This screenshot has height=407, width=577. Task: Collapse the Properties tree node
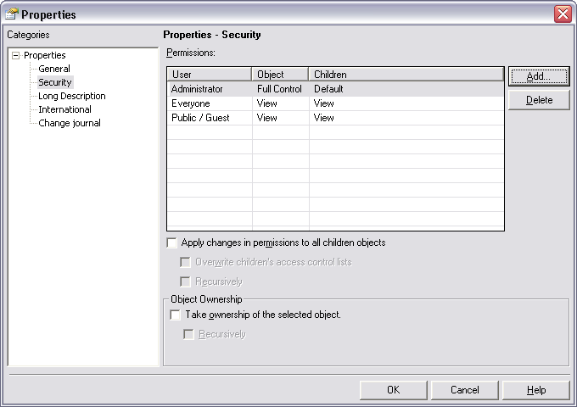(15, 56)
